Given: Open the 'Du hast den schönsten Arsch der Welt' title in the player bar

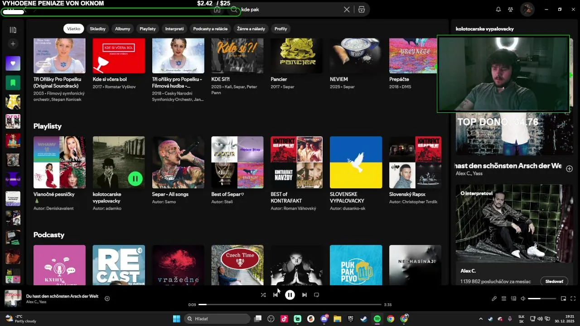Looking at the screenshot, I should [63, 296].
